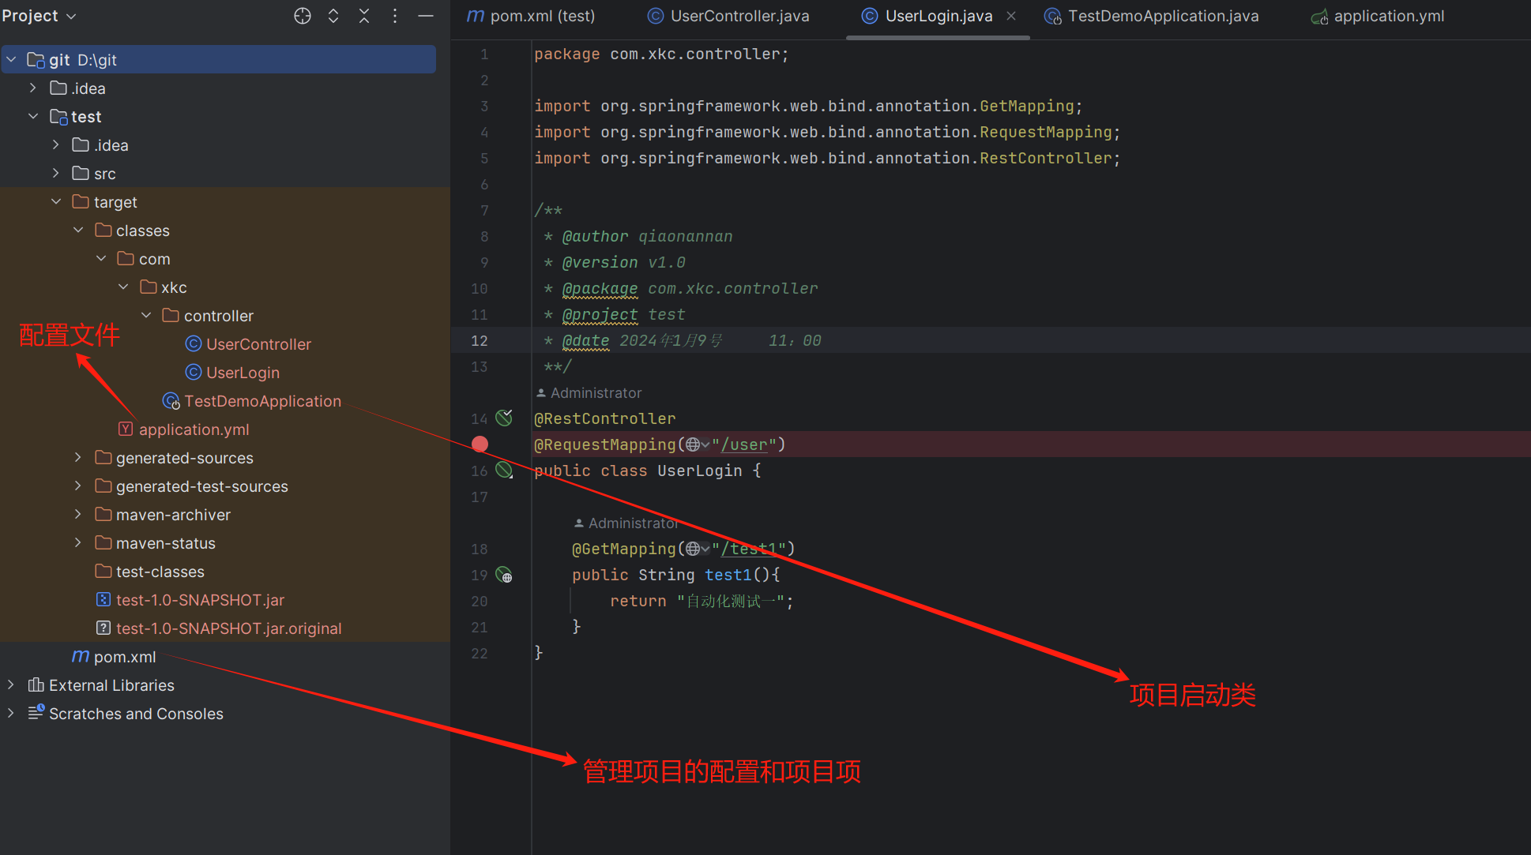Select pom.xml in the project tree
Screen dimensions: 1531x855
pos(124,657)
